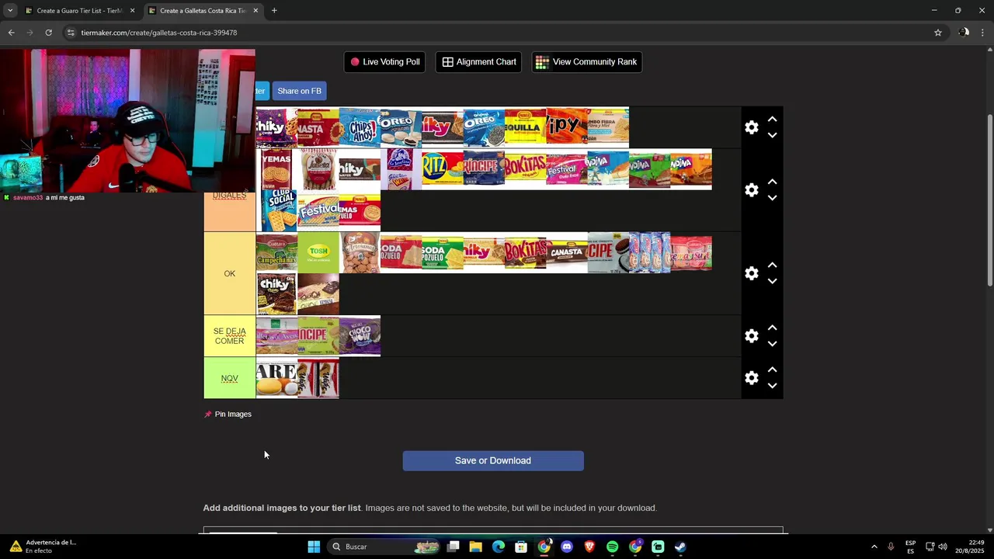The width and height of the screenshot is (994, 559).
Task: Go back to previous page
Action: point(11,33)
